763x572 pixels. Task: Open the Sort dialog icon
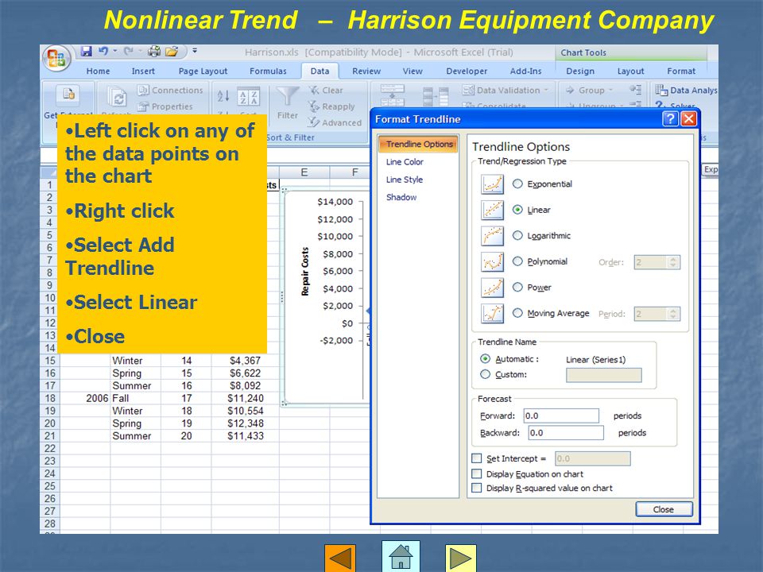tap(248, 96)
